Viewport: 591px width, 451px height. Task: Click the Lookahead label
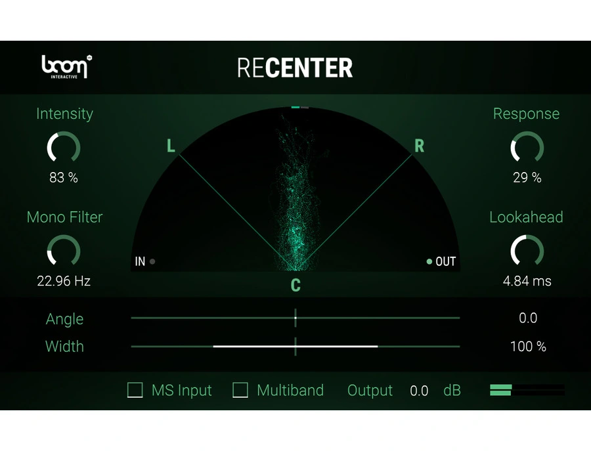point(526,217)
